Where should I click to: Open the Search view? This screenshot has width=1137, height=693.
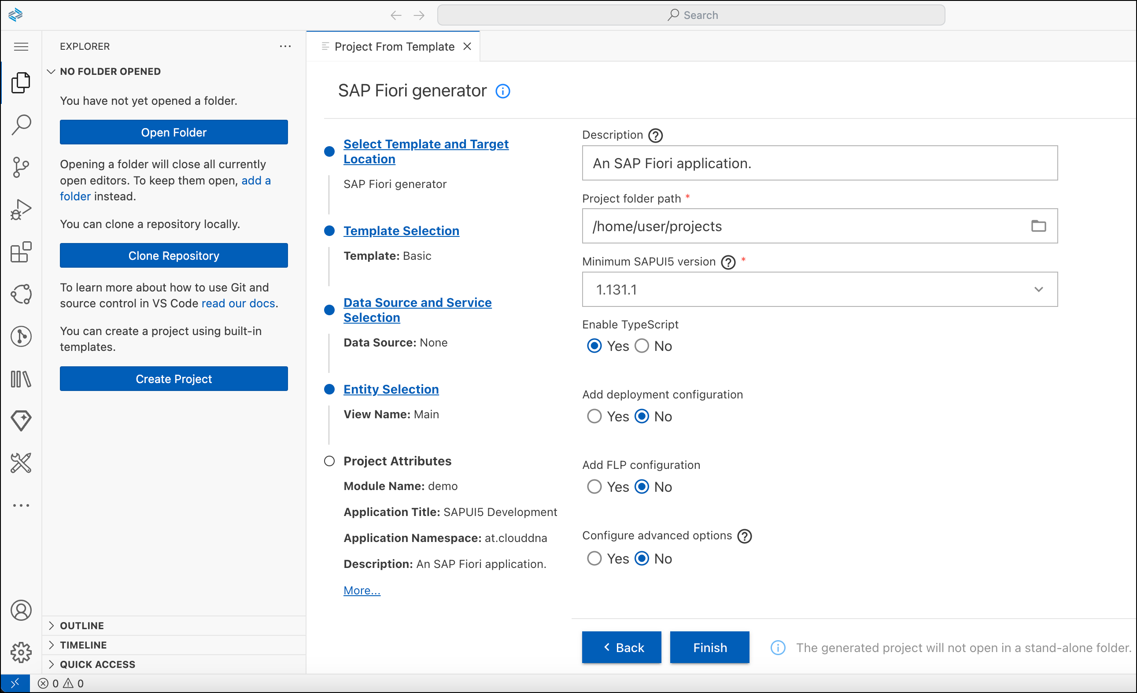(x=21, y=125)
